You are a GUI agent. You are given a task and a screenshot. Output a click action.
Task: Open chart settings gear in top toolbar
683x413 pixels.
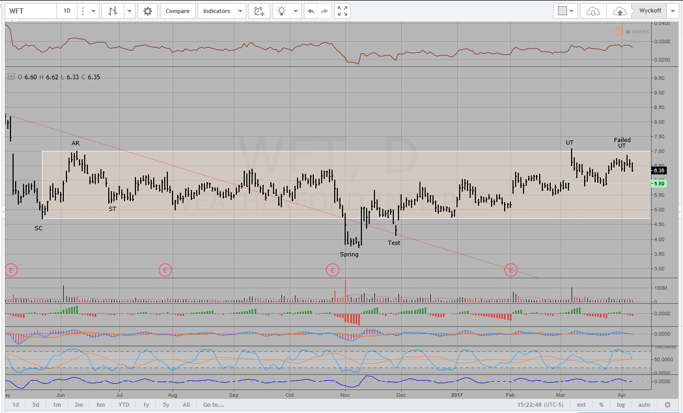[147, 11]
